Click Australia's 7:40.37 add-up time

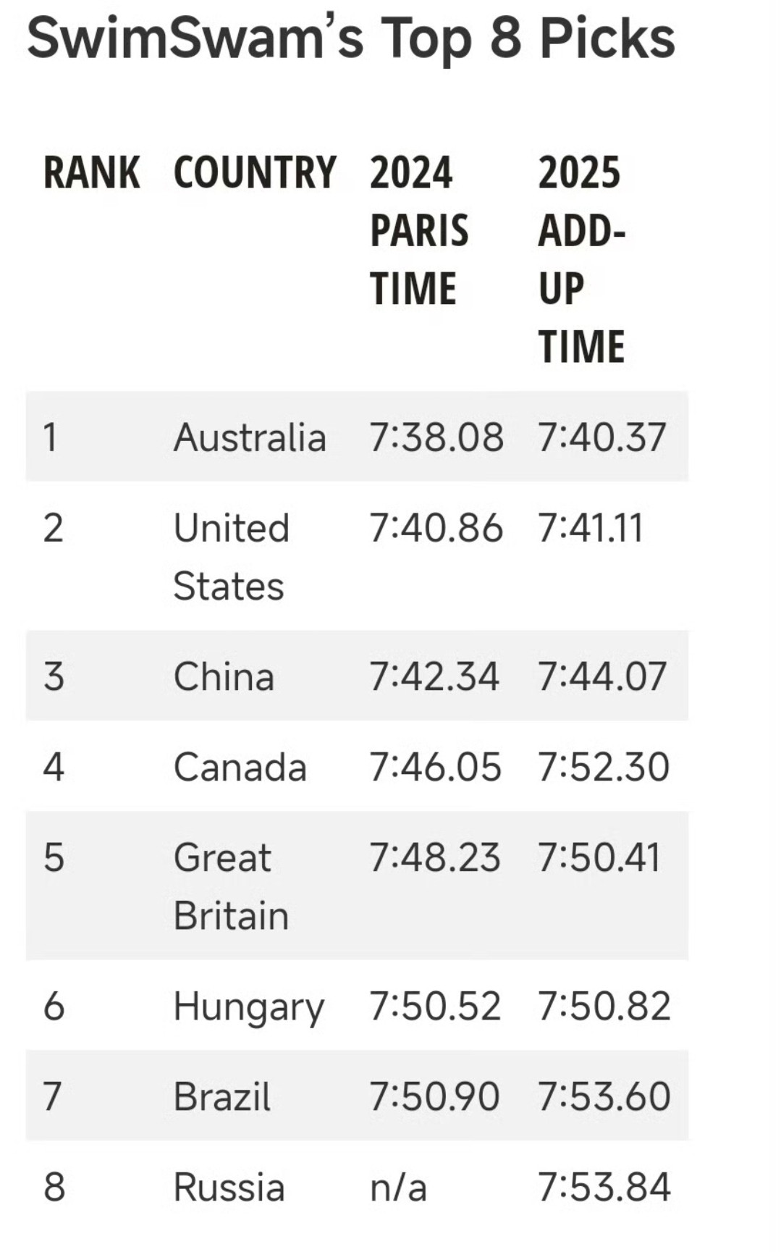[601, 437]
